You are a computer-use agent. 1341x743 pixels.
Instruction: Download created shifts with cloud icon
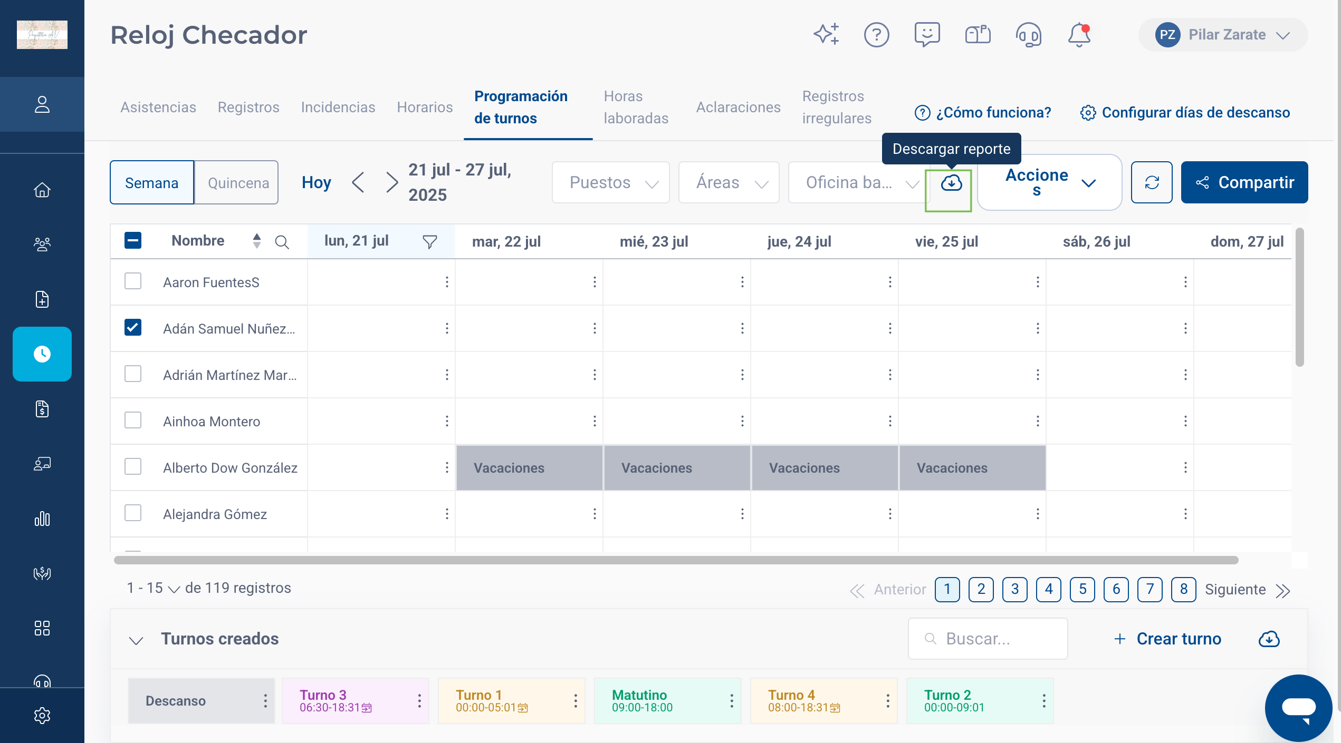pyautogui.click(x=1269, y=639)
